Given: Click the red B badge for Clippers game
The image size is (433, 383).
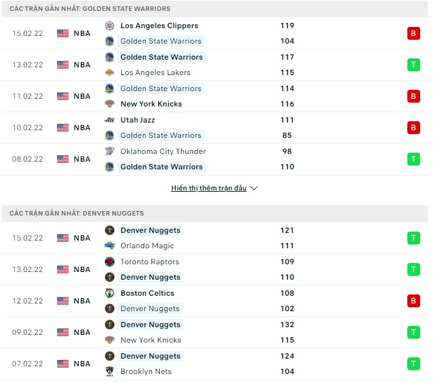Looking at the screenshot, I should point(414,33).
